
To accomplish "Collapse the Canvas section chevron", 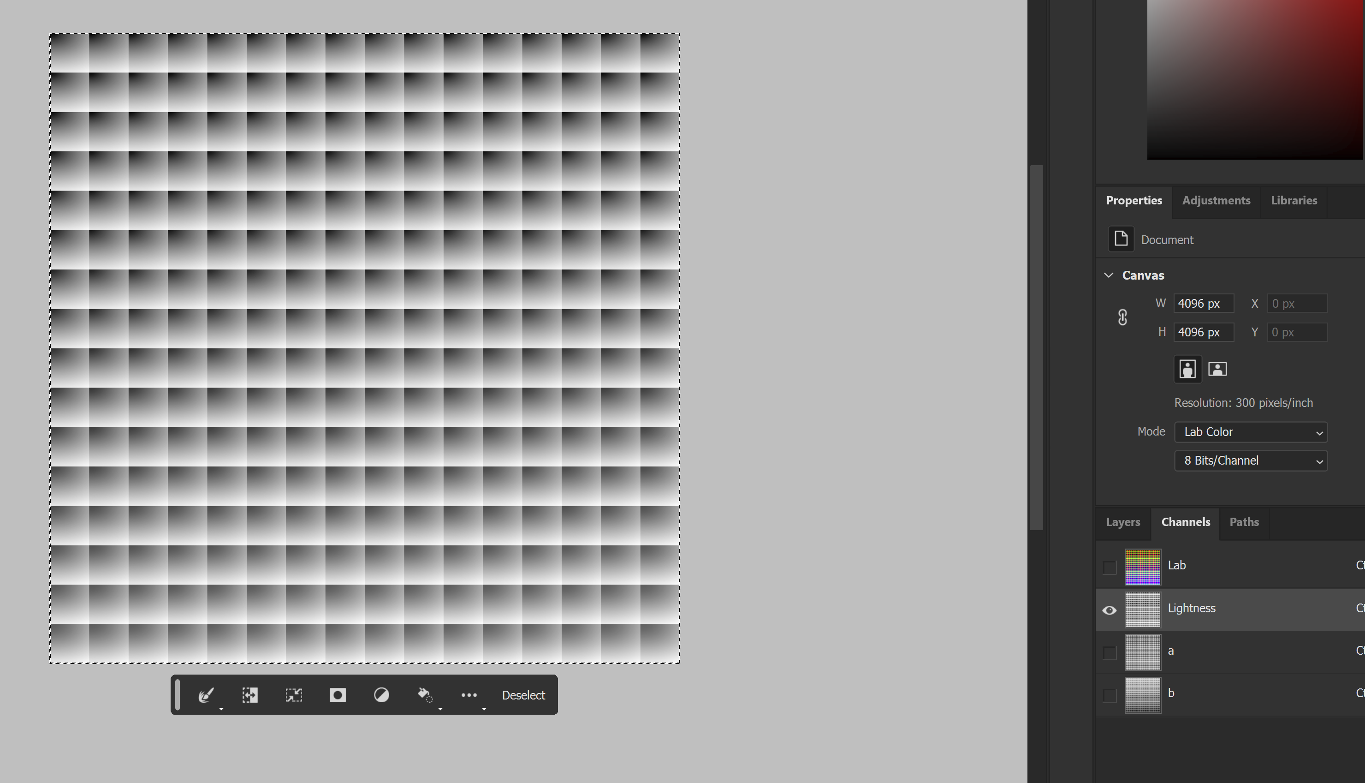I will pyautogui.click(x=1109, y=275).
